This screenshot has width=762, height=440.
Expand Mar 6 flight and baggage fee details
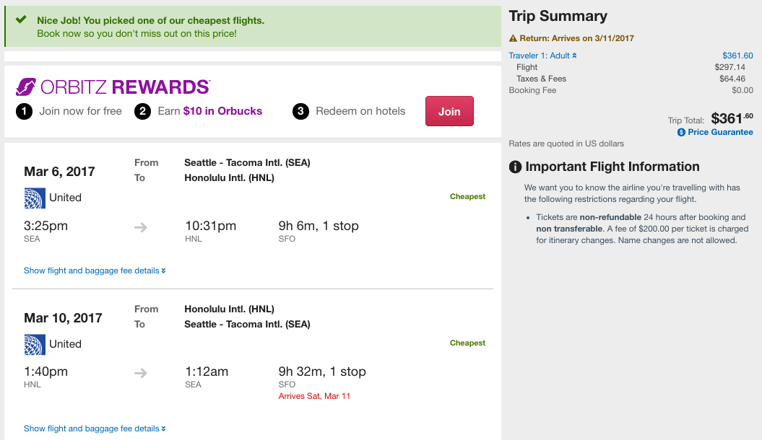click(95, 271)
